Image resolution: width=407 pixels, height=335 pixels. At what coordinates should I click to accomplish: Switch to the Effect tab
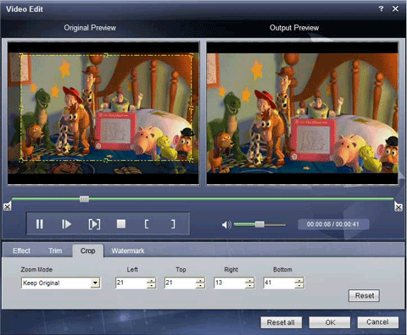(21, 250)
